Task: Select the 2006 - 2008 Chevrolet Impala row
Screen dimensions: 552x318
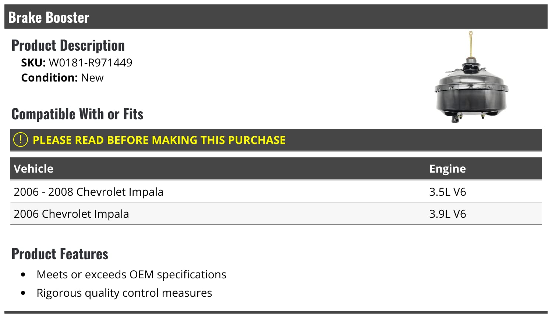Action: 276,192
